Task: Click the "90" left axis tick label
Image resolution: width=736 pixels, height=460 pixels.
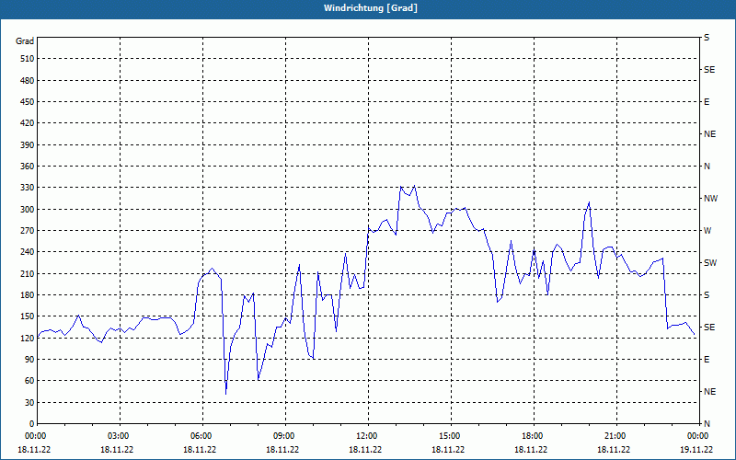Action: pos(29,360)
